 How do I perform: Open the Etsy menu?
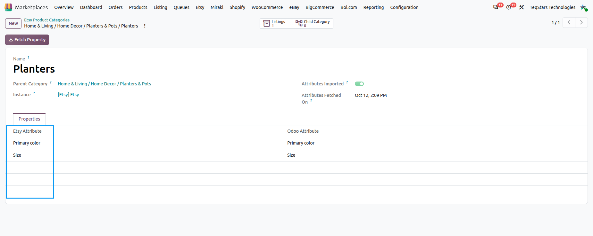coord(200,7)
